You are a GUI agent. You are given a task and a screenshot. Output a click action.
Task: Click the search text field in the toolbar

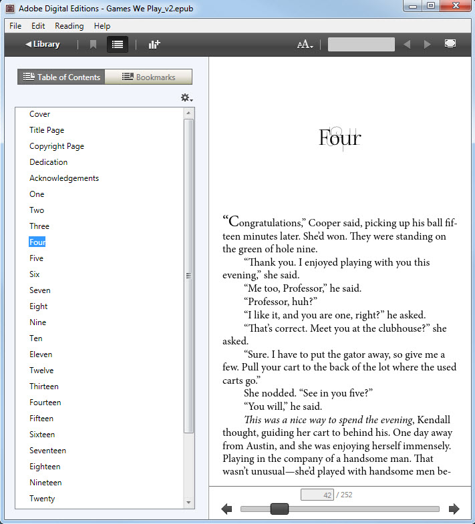click(x=361, y=45)
